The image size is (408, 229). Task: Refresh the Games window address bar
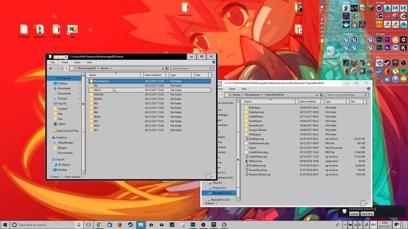click(166, 69)
